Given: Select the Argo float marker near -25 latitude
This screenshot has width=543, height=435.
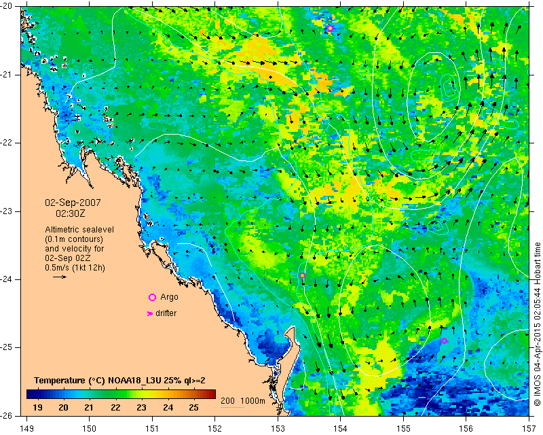Looking at the screenshot, I should 445,341.
